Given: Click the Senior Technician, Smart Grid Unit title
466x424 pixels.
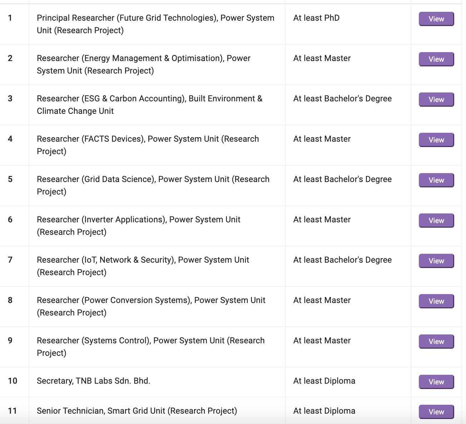Looking at the screenshot, I should coord(137,411).
